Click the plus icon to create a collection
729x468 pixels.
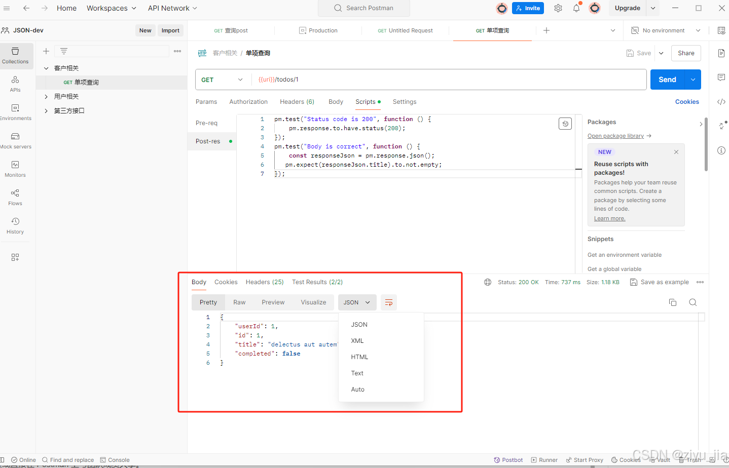pyautogui.click(x=46, y=51)
